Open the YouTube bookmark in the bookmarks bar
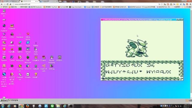 coord(63,7)
